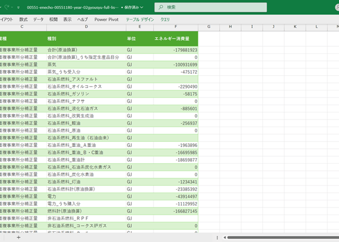Click the horizontal scrollbar bar
The height and width of the screenshot is (242, 339).
283,238
